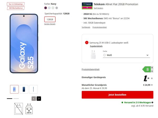Select the 128GB storage option
Screen dimensions: 158x118
pyautogui.click(x=50, y=19)
